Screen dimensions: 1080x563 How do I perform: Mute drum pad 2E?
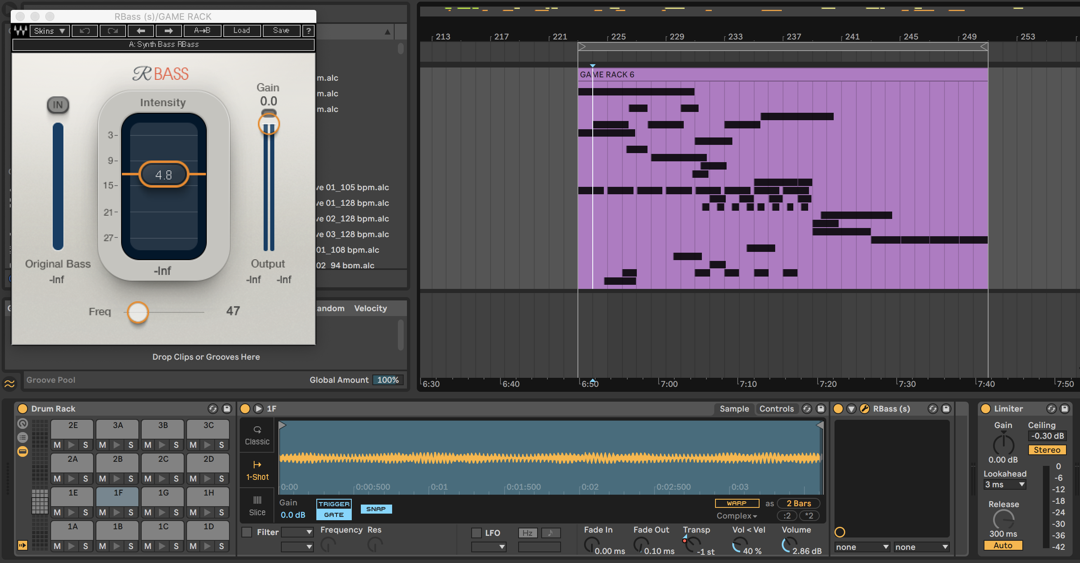click(x=57, y=444)
